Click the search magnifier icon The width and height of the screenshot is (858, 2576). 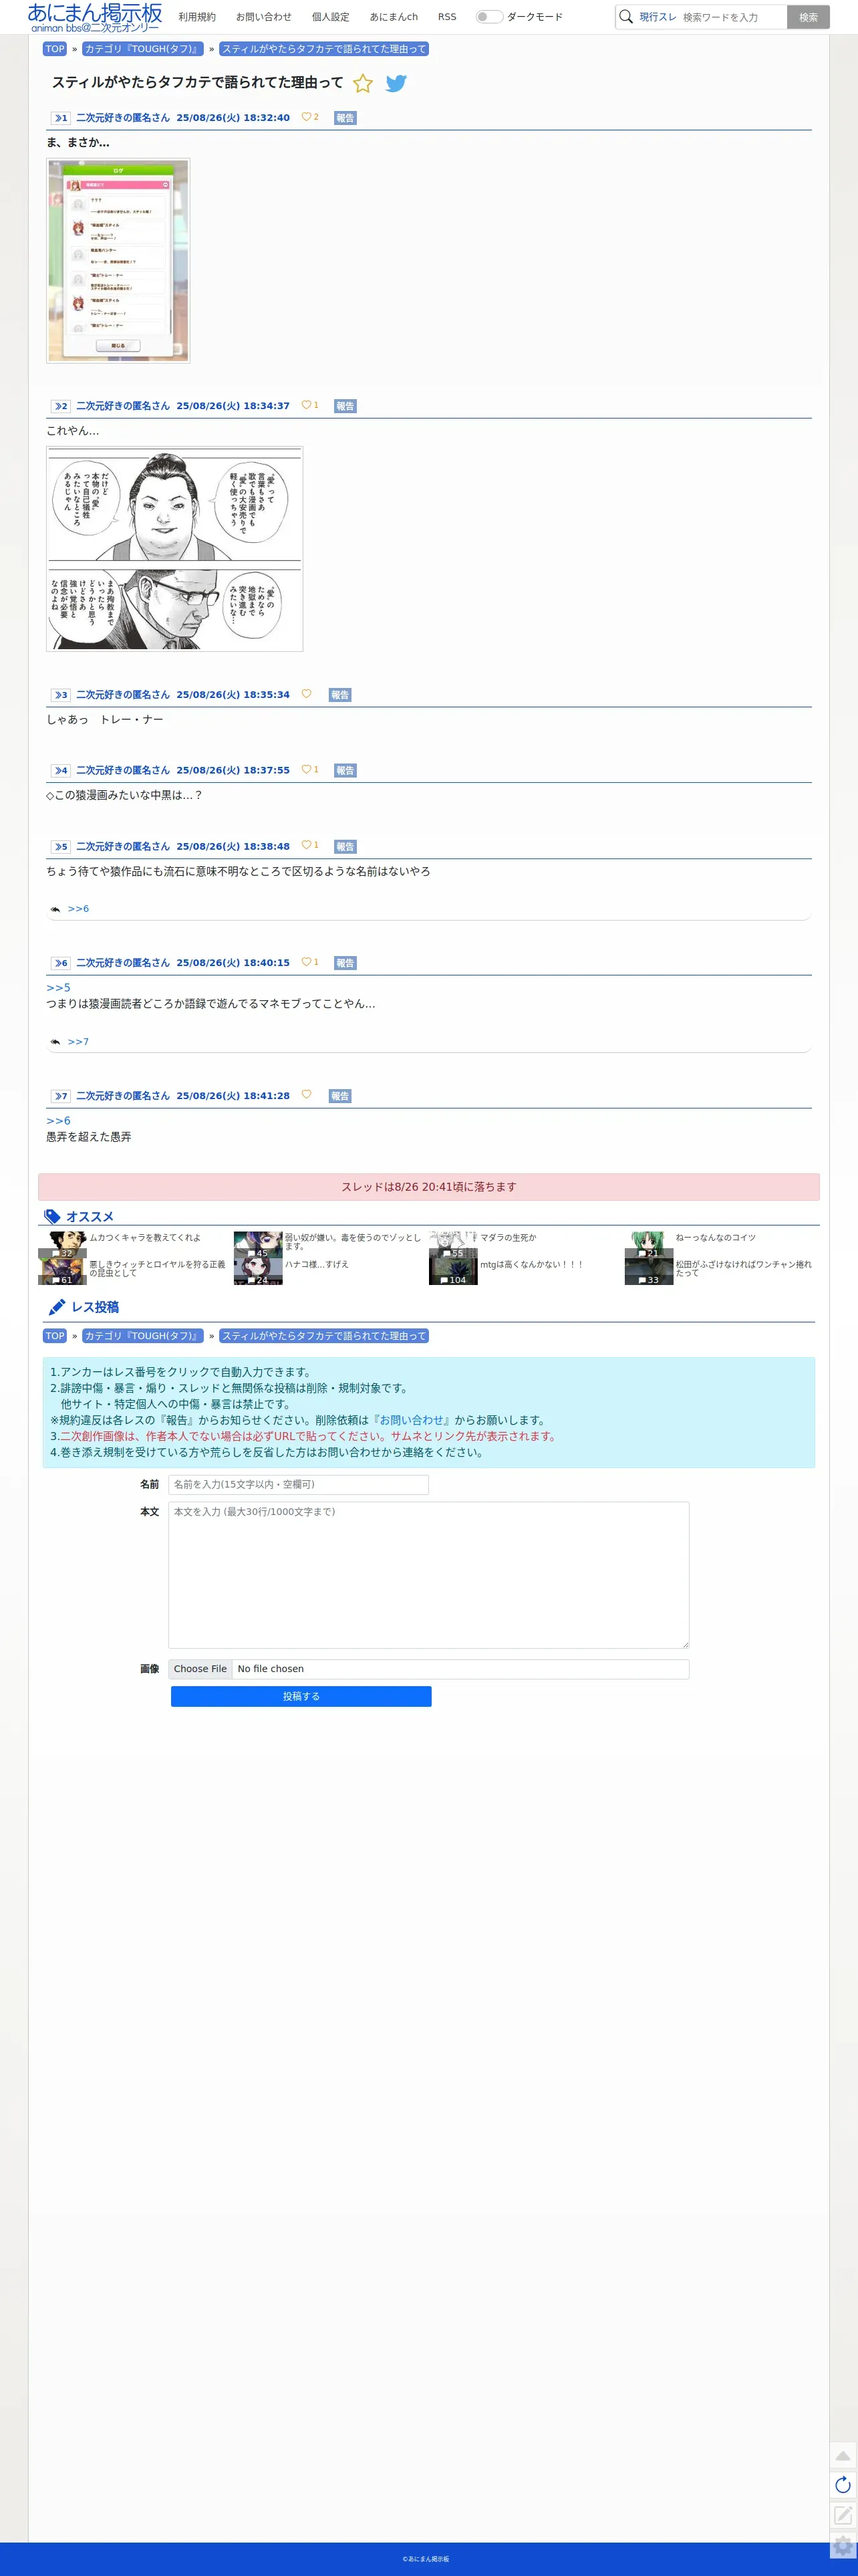pyautogui.click(x=626, y=17)
